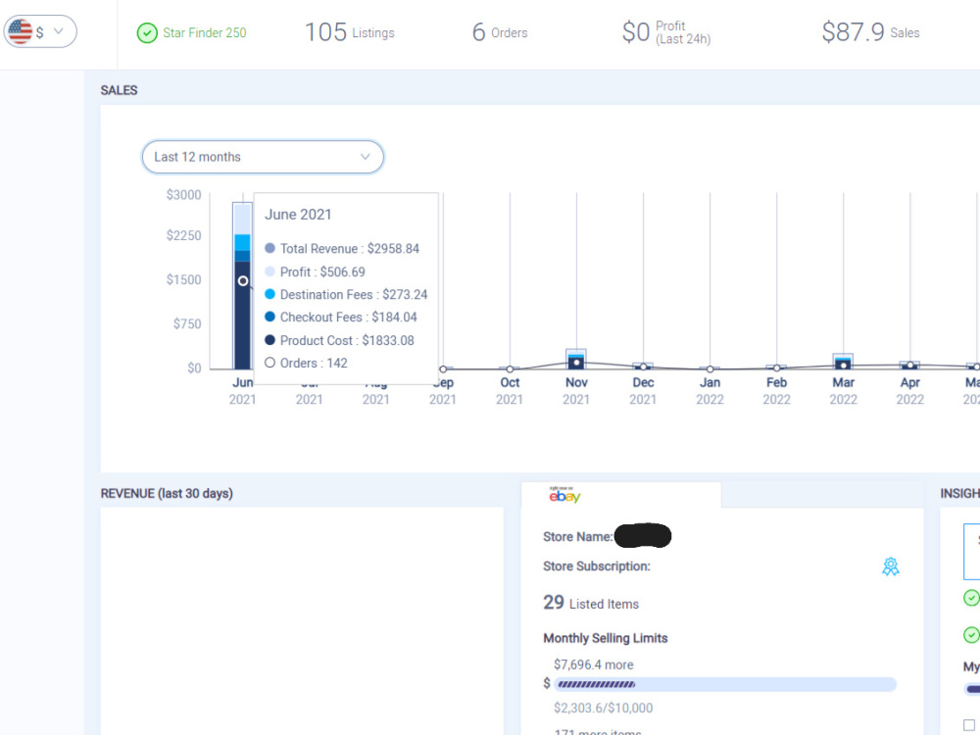Screen dimensions: 980x735
Task: Click the April 2022 orders data point
Action: 910,365
